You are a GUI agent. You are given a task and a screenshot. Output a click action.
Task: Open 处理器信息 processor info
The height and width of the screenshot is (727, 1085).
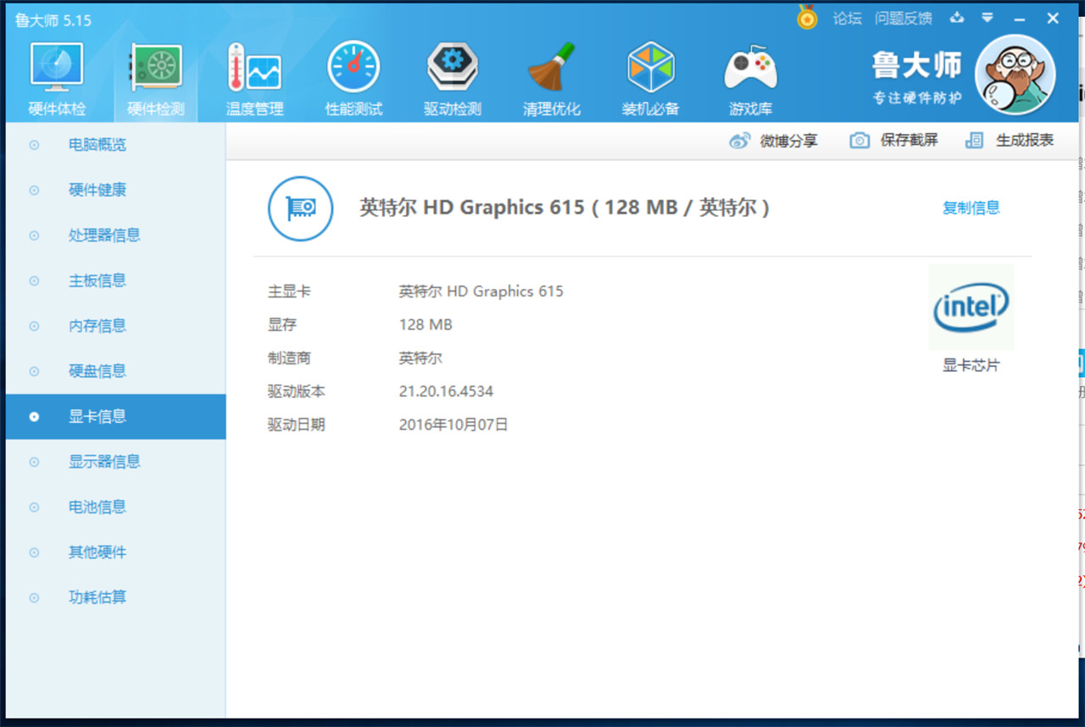click(x=116, y=236)
